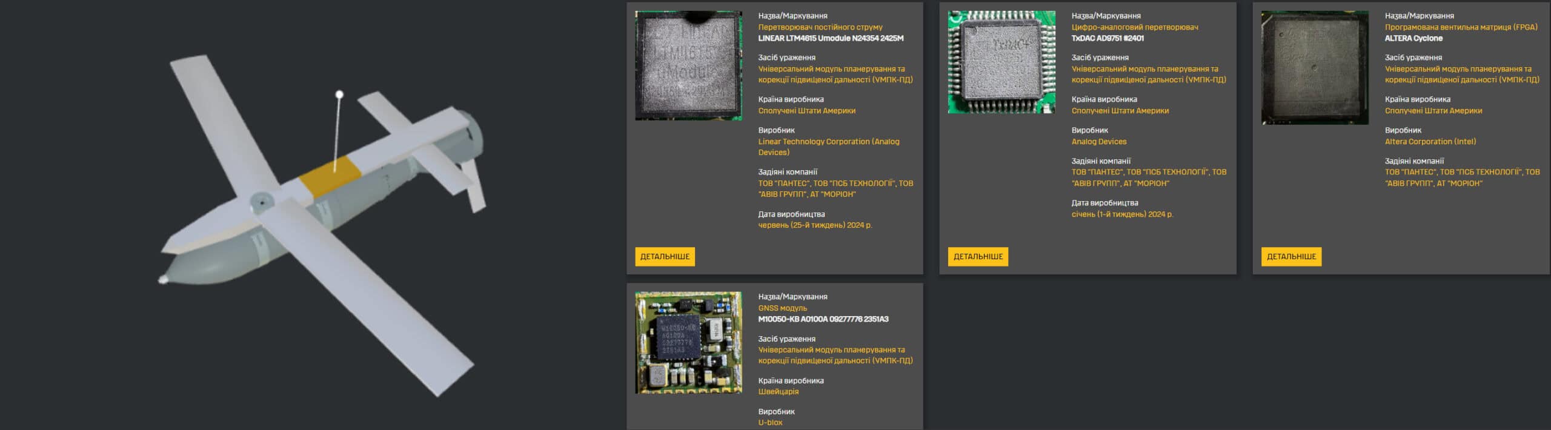Image resolution: width=1551 pixels, height=430 pixels.
Task: Click 'Цифро-аналоговий перетворювач' category link
Action: (1134, 27)
